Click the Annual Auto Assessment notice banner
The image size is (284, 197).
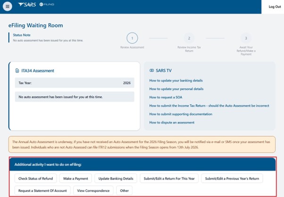point(142,144)
